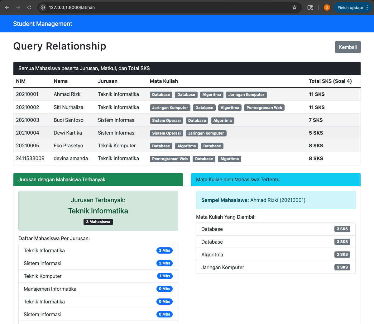Click Pemrograman Web badge in Siti Nurhaliza row
Screen dimensions: 374x324
tap(264, 108)
